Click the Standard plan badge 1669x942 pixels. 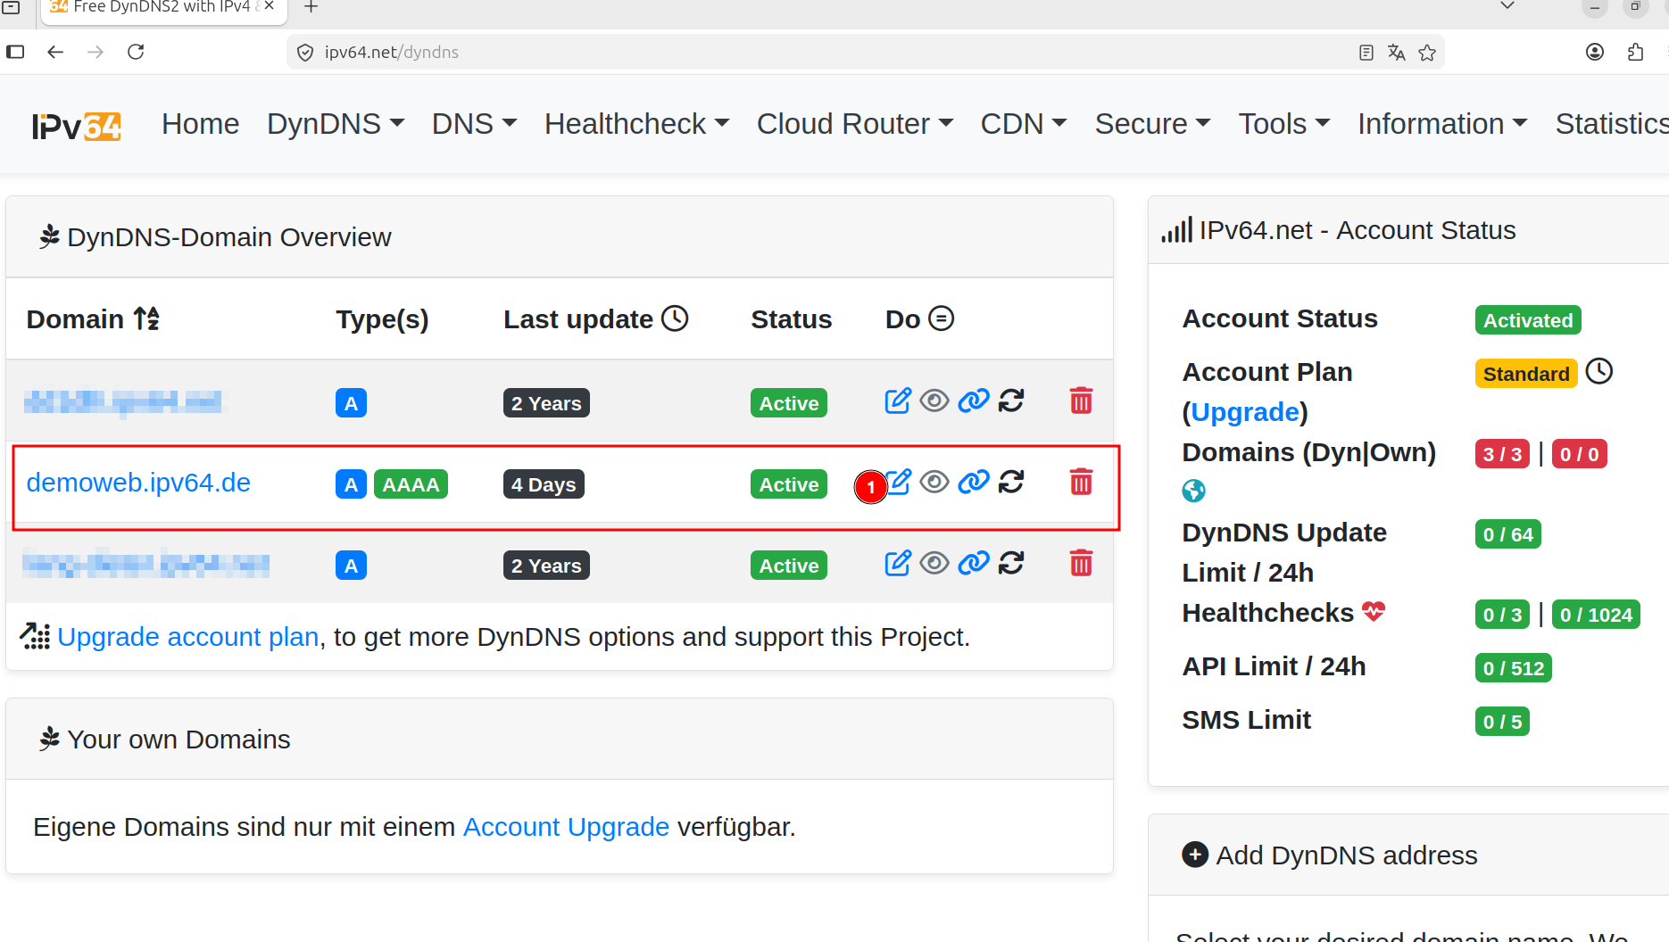point(1526,374)
